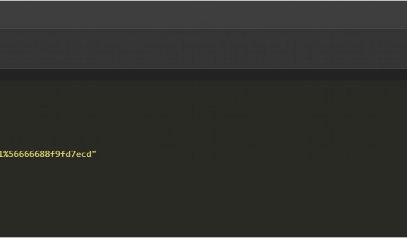
Task: Click the digit "5" after the percent sign
Action: pos(12,154)
